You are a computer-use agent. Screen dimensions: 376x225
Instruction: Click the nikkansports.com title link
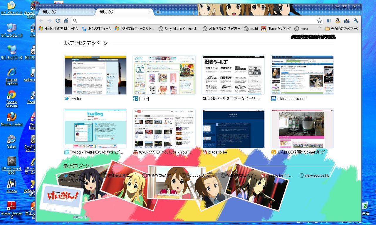coord(292,99)
